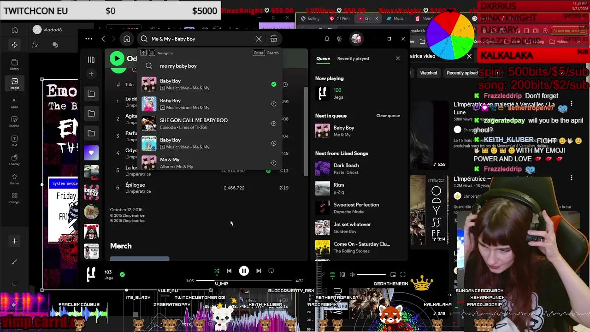Toggle liked check beside 103 in player

122,274
